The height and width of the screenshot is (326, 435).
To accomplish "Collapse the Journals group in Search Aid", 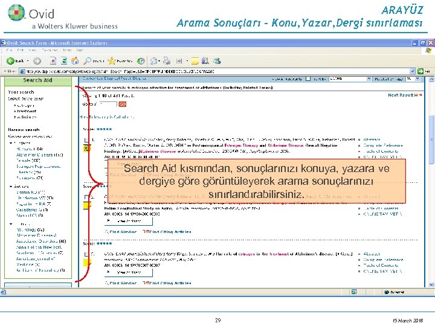I will [x=11, y=224].
